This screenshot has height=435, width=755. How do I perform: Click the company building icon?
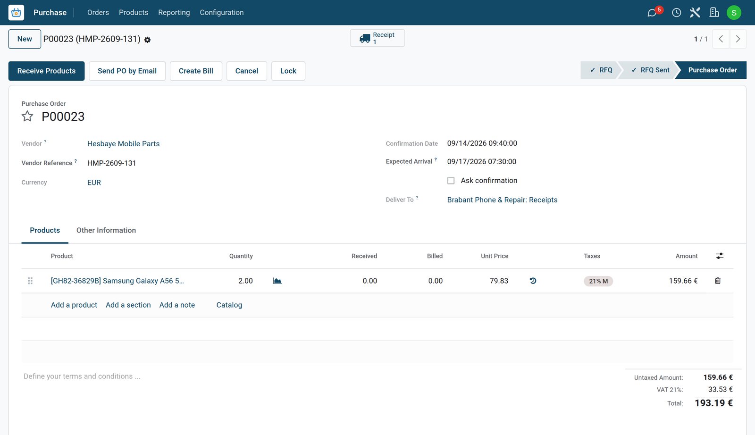714,13
